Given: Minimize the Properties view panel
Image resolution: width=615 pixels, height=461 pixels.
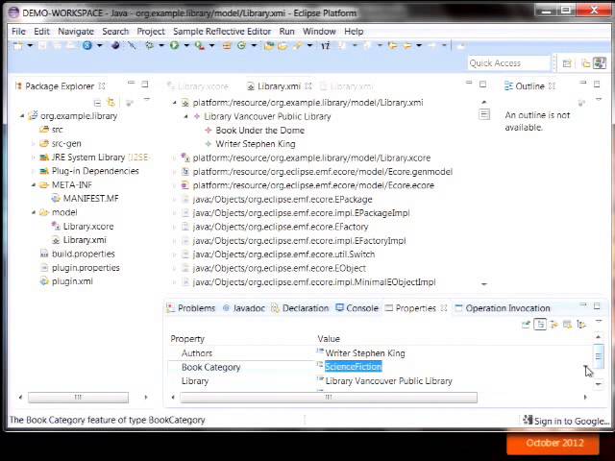Looking at the screenshot, I should pos(583,304).
